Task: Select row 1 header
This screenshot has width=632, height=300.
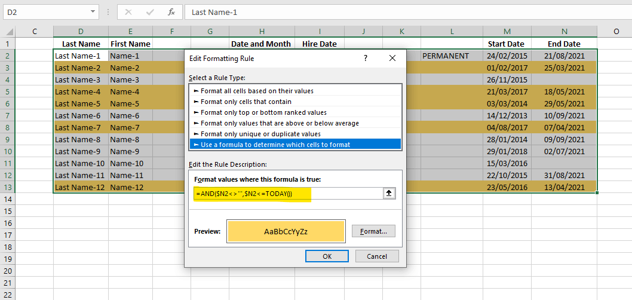Action: pyautogui.click(x=8, y=44)
